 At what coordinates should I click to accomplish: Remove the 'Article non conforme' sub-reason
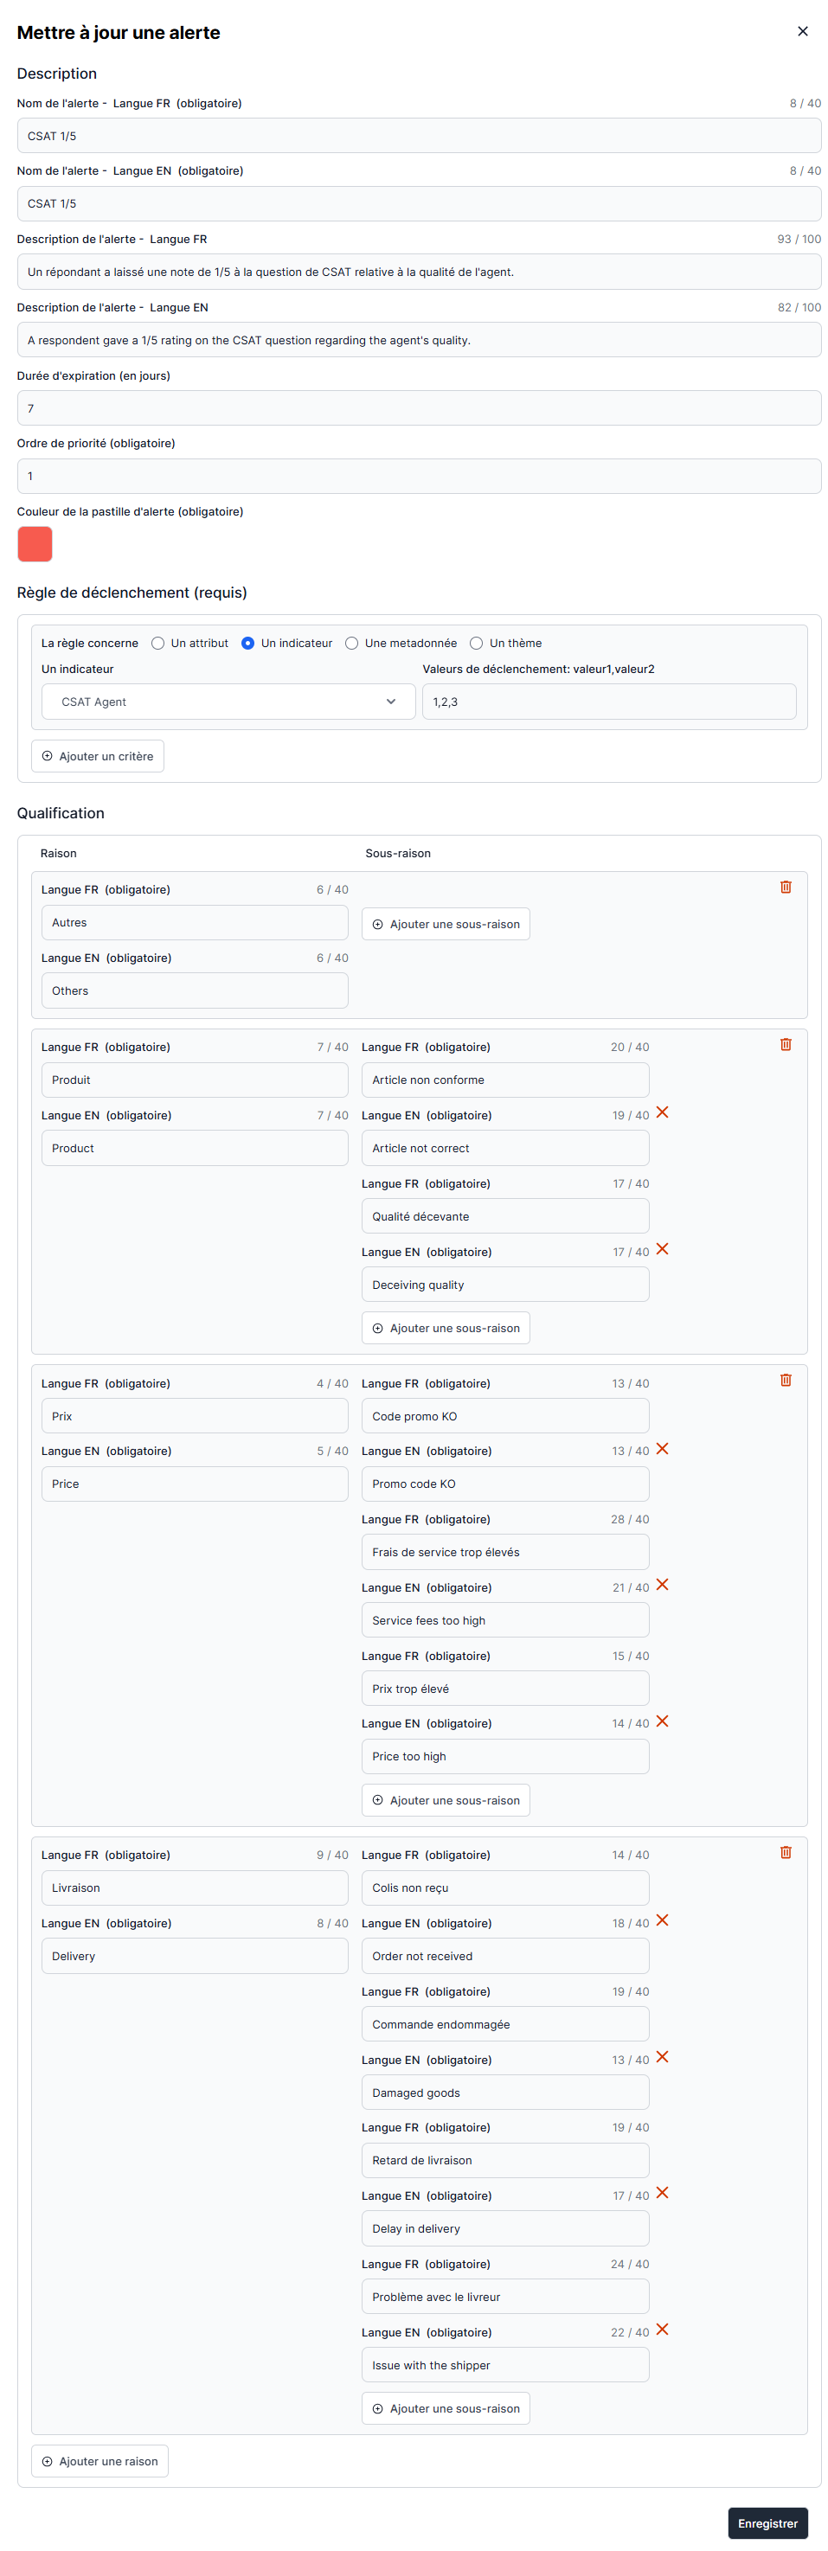click(x=663, y=1113)
